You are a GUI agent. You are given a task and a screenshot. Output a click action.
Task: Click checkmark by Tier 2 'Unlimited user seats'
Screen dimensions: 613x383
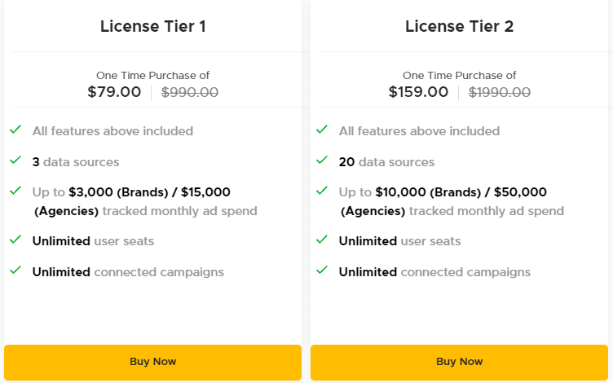coord(322,240)
